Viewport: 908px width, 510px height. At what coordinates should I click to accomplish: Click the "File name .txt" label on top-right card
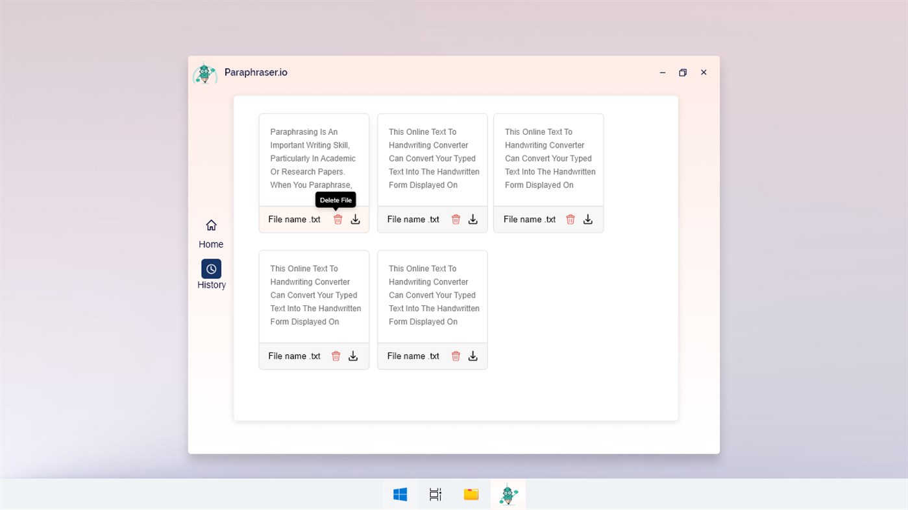(529, 219)
